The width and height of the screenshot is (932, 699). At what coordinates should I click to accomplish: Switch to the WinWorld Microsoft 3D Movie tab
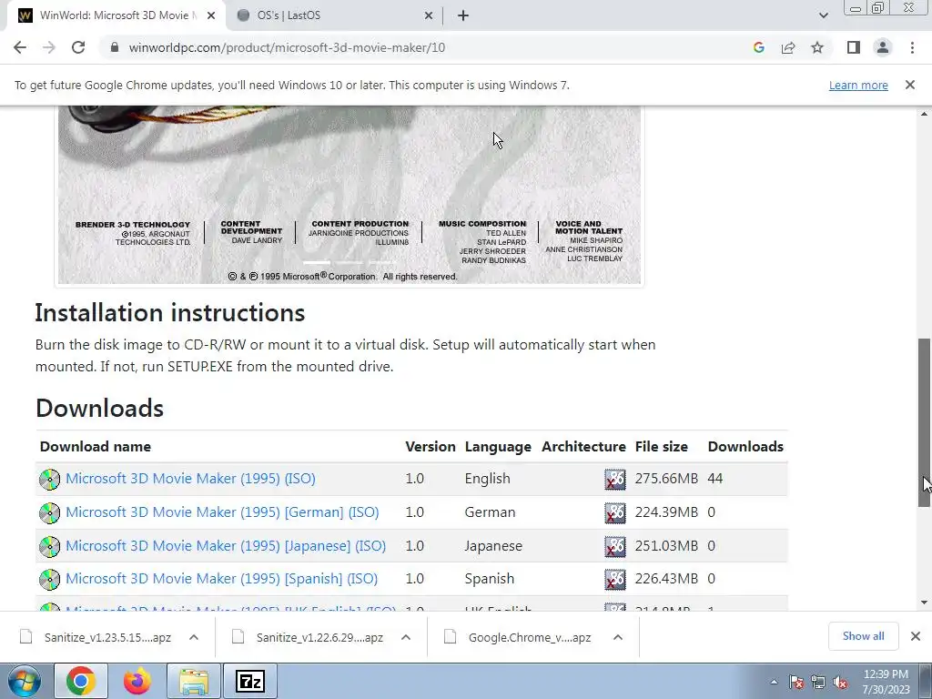click(116, 15)
